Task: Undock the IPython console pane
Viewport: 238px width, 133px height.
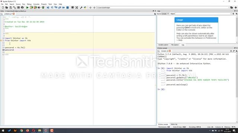Action: click(x=235, y=48)
